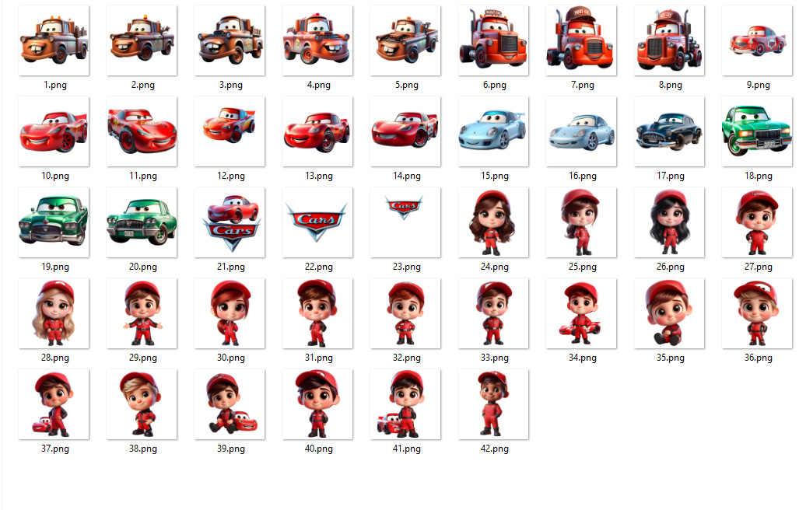Click the 11.png race car thumbnail
Viewport: 806px width, 510px height.
pos(142,131)
